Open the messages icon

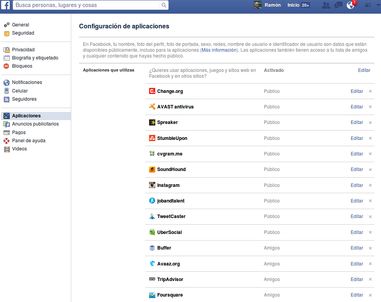(x=339, y=5)
